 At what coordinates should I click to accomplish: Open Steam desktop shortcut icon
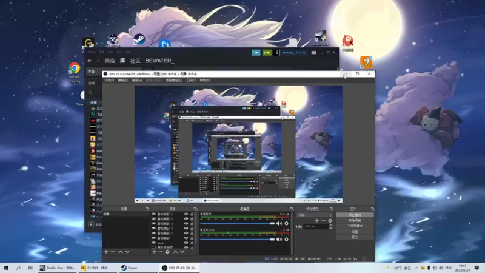point(139,39)
